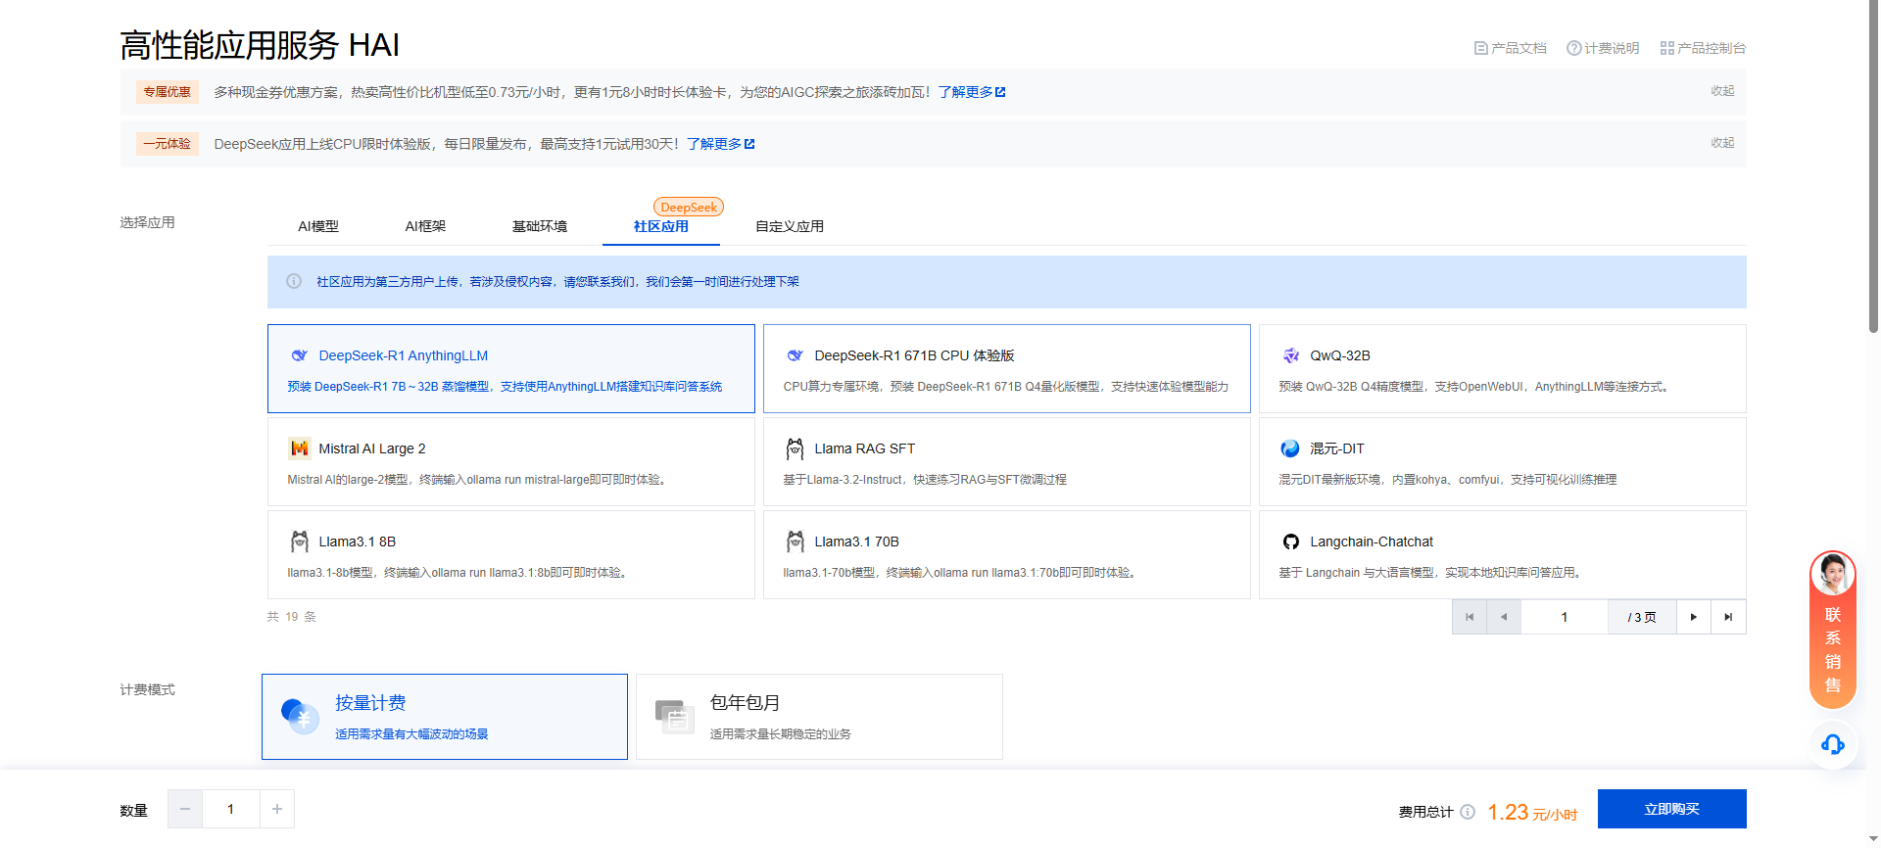Open 了解更多 link in 一元体验 banner

pos(721,144)
